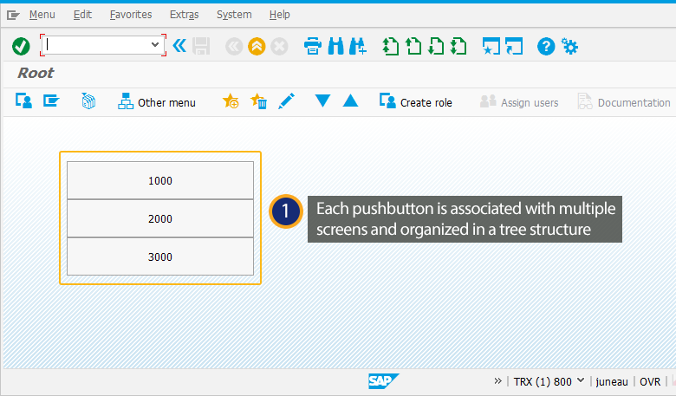Click the greyed Back arrow icon

(234, 46)
